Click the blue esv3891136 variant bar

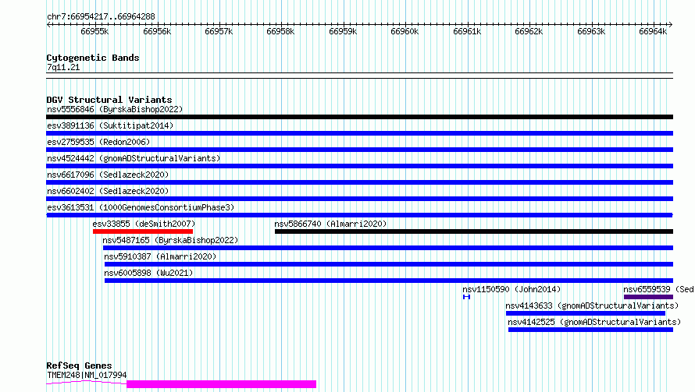coord(359,133)
